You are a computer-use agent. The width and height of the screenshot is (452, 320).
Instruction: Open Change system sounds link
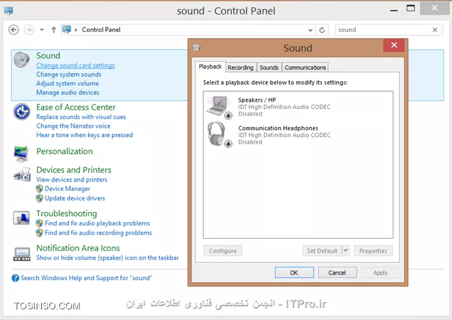[x=69, y=75]
